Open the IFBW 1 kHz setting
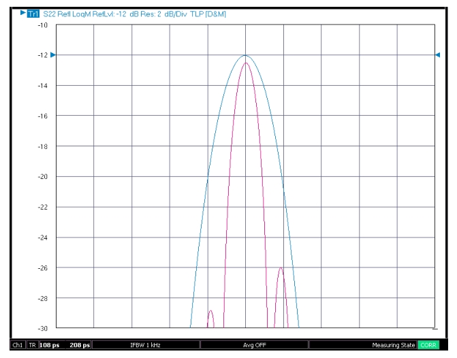 point(145,345)
